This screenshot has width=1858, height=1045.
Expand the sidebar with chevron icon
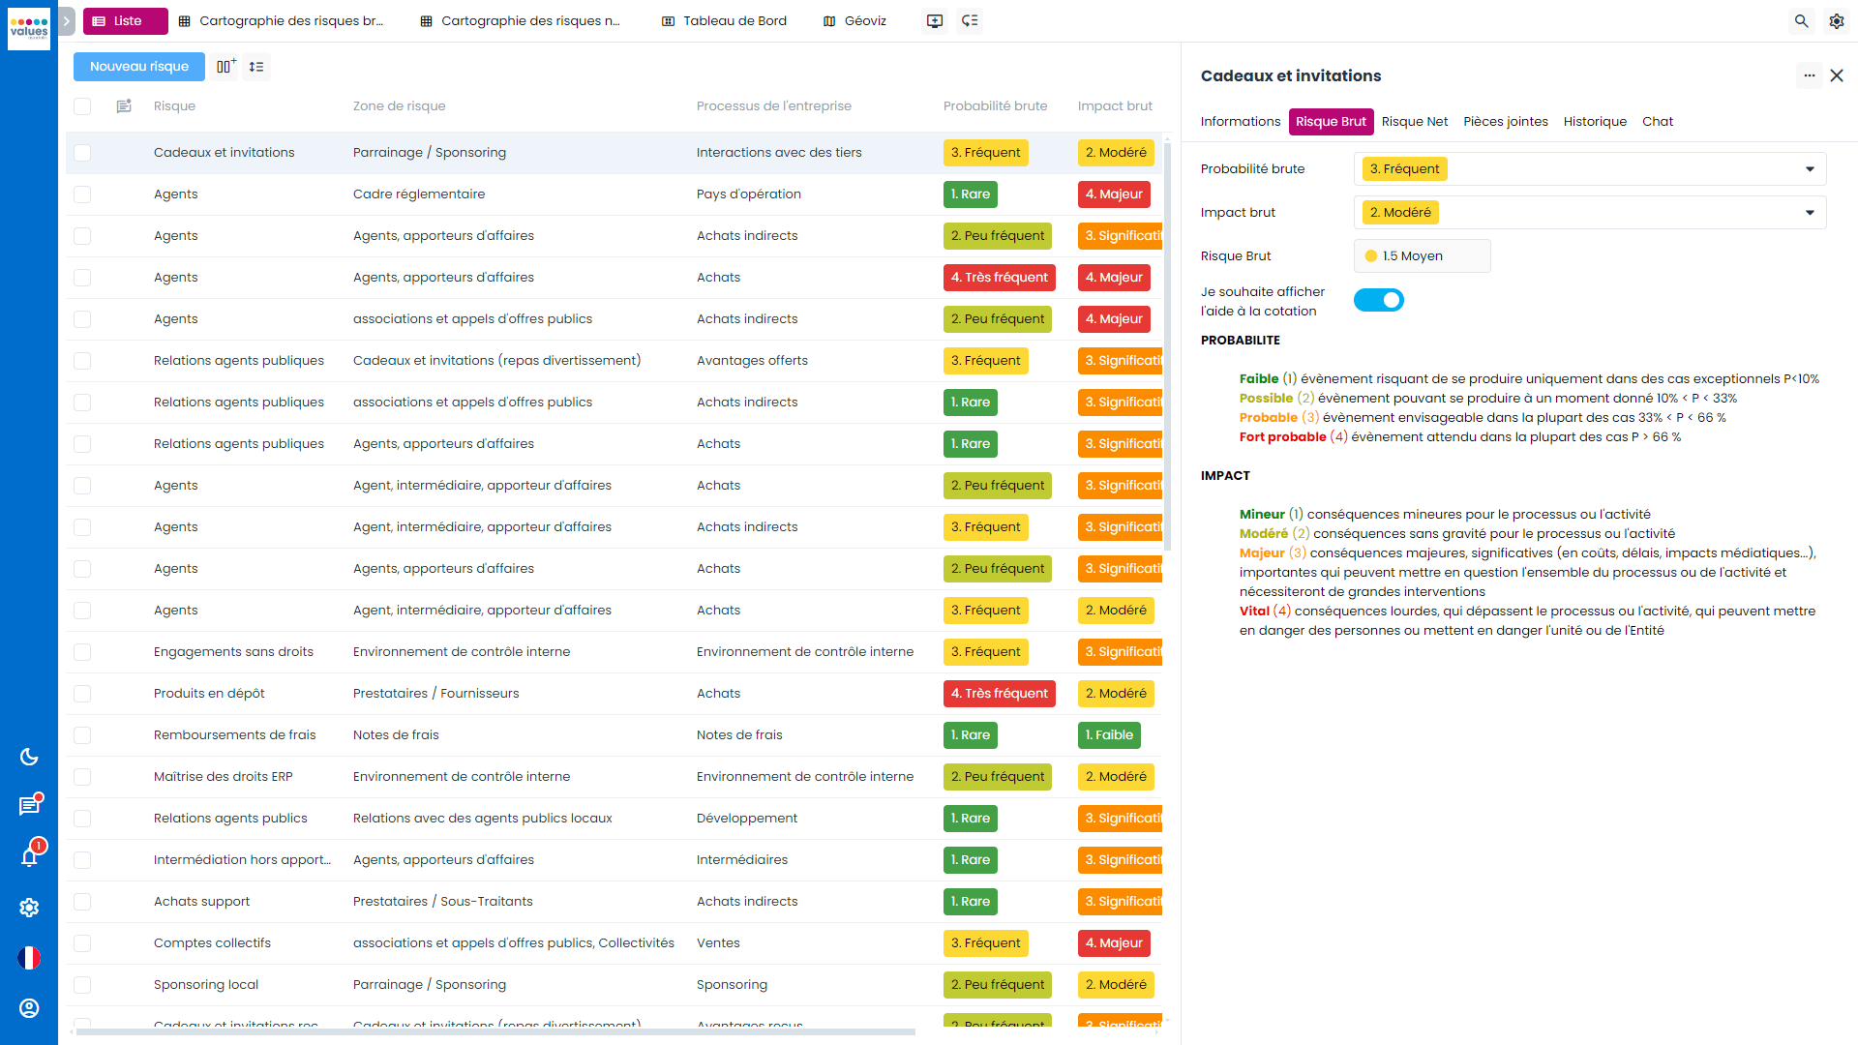[67, 20]
